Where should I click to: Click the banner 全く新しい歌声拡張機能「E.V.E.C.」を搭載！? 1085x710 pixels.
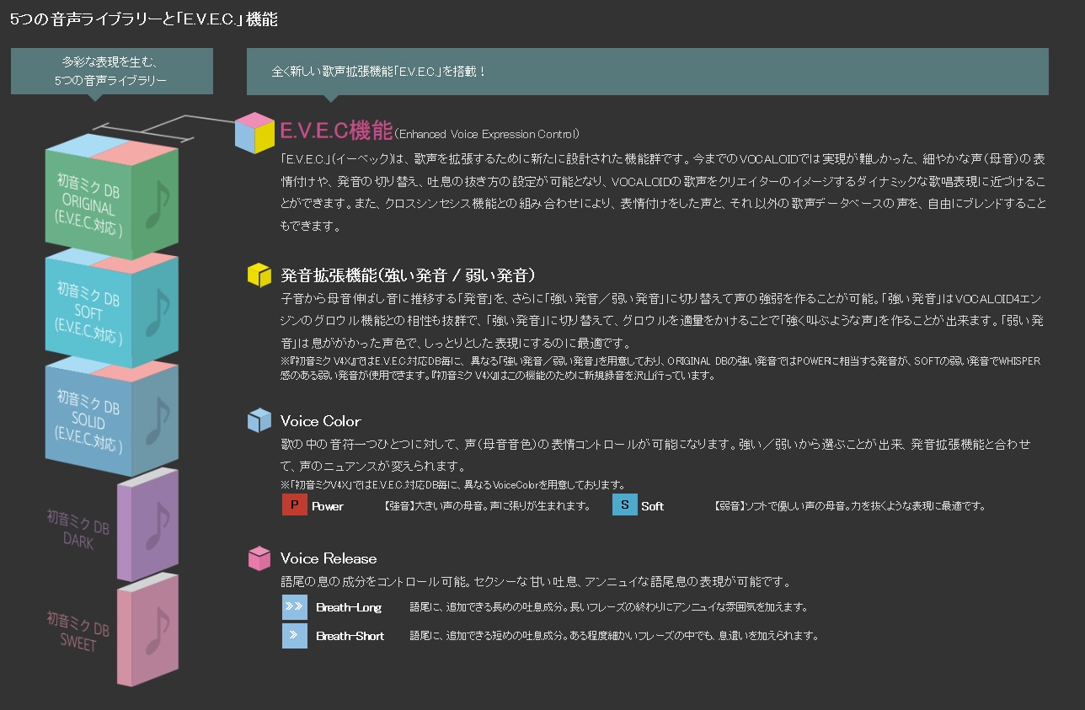(x=647, y=72)
